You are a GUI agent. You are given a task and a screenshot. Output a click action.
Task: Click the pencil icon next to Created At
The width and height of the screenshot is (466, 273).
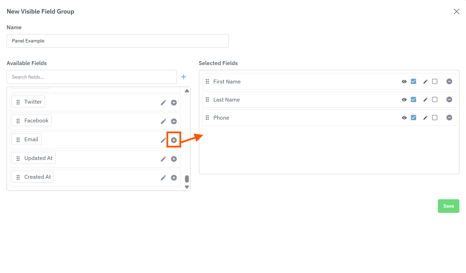163,178
